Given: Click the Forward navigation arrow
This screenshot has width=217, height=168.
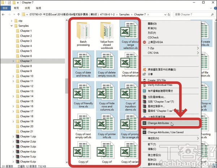Looking at the screenshot, I should pyautogui.click(x=9, y=15).
